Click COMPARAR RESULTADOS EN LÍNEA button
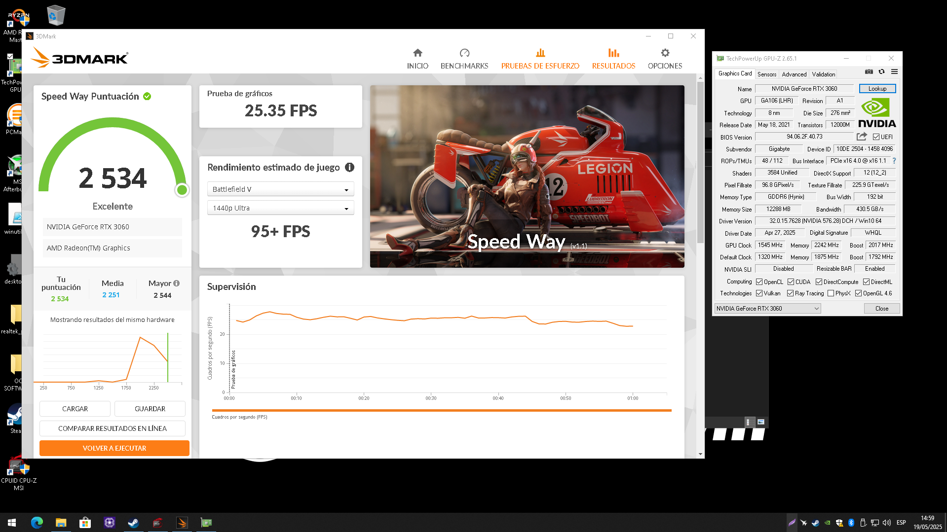Image resolution: width=947 pixels, height=532 pixels. (113, 428)
